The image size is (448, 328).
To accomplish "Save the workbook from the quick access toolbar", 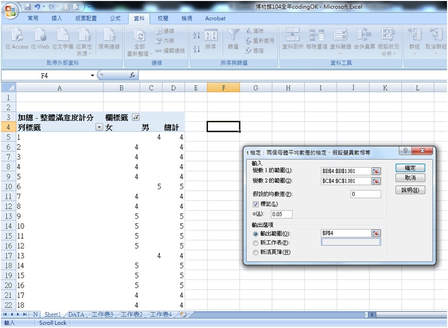I will pos(27,6).
